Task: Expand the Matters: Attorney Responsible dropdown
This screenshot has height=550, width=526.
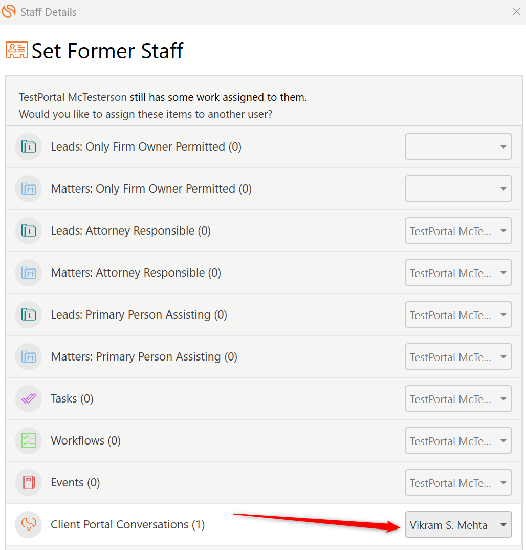Action: click(x=458, y=273)
